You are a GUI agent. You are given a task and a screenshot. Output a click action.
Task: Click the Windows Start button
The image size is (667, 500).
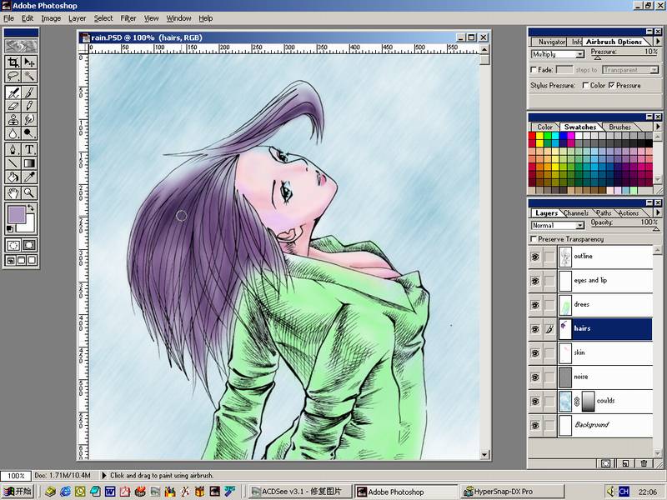pos(17,492)
